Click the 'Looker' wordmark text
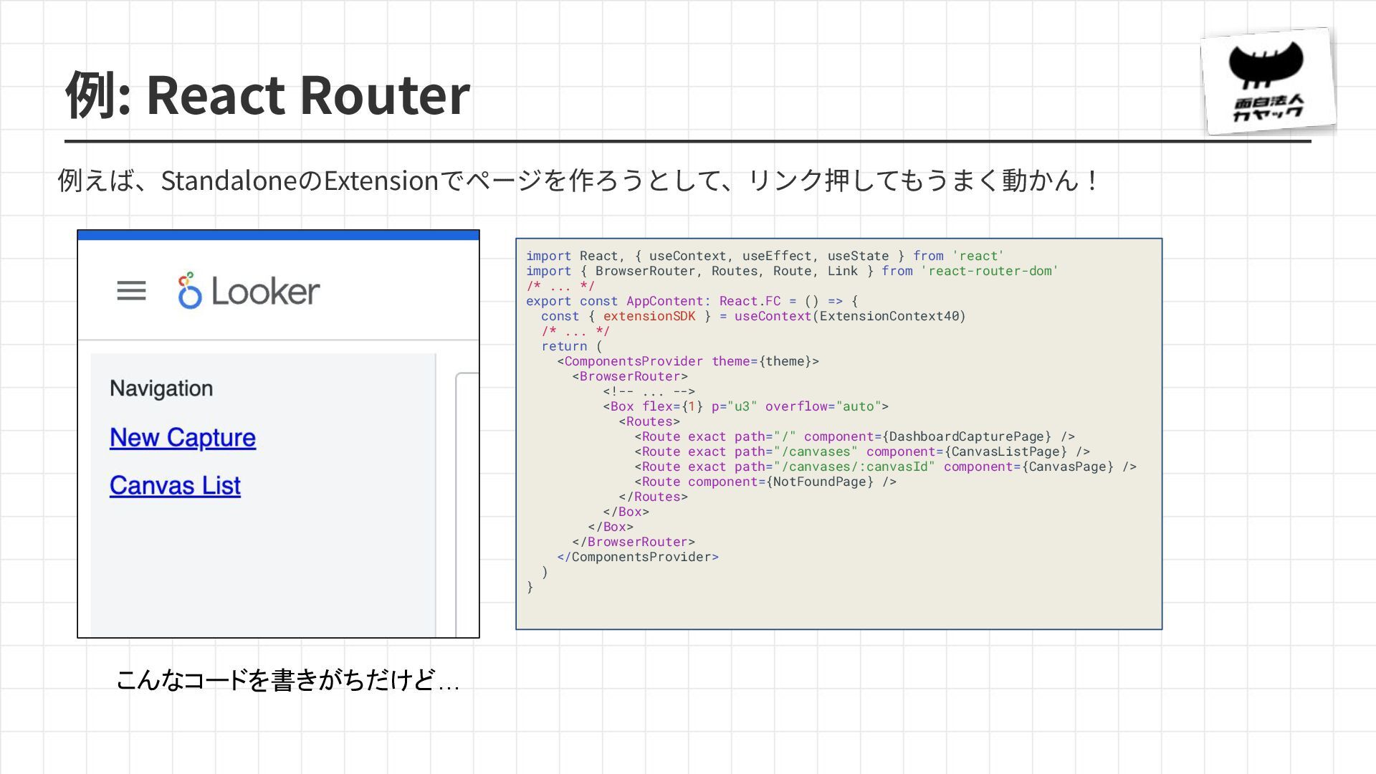The image size is (1376, 774). pyautogui.click(x=265, y=292)
